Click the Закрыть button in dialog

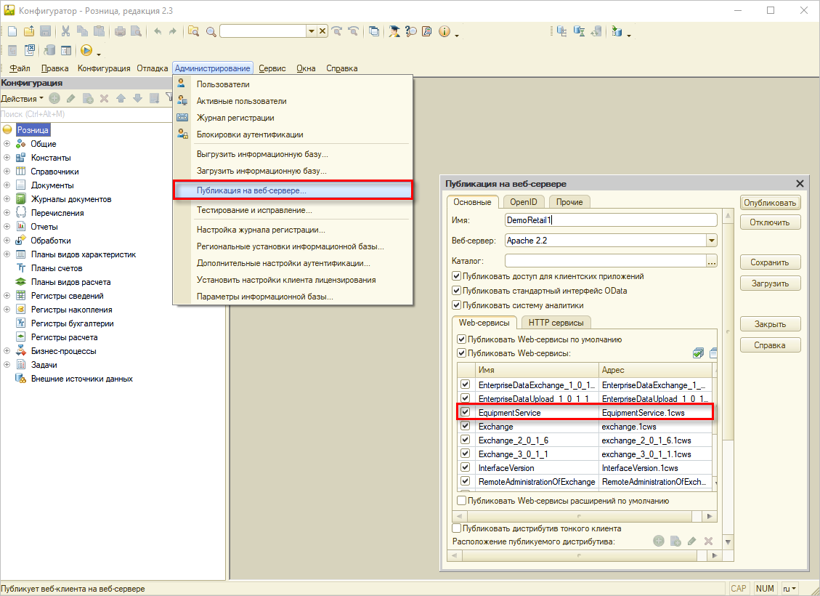click(x=770, y=324)
